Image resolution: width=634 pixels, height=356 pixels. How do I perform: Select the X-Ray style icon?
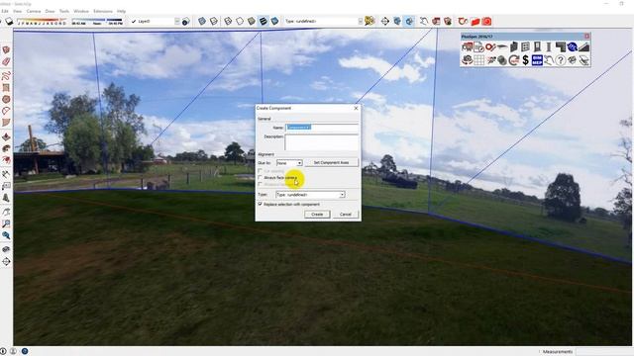pos(202,21)
